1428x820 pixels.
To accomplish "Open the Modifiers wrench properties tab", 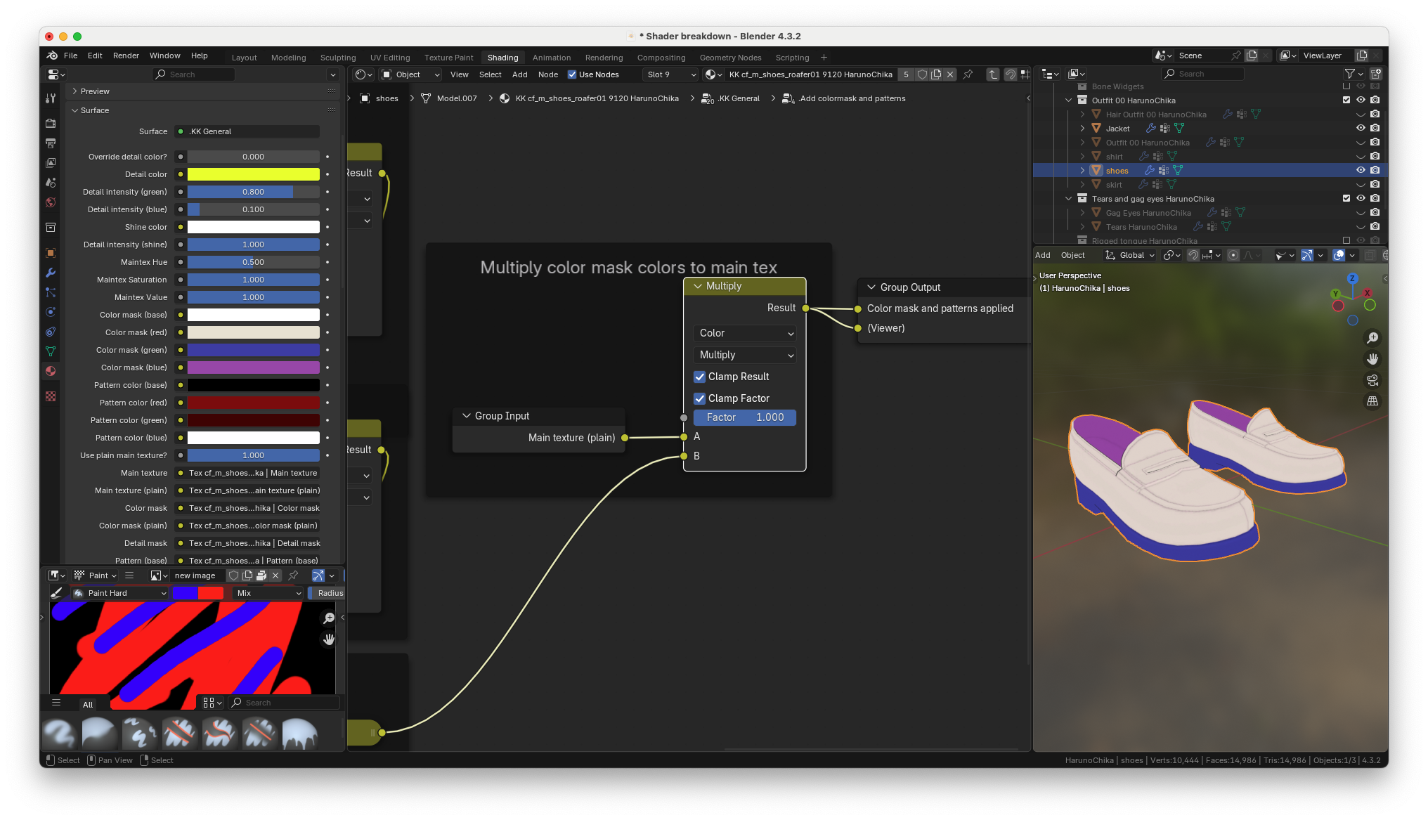I will (51, 273).
